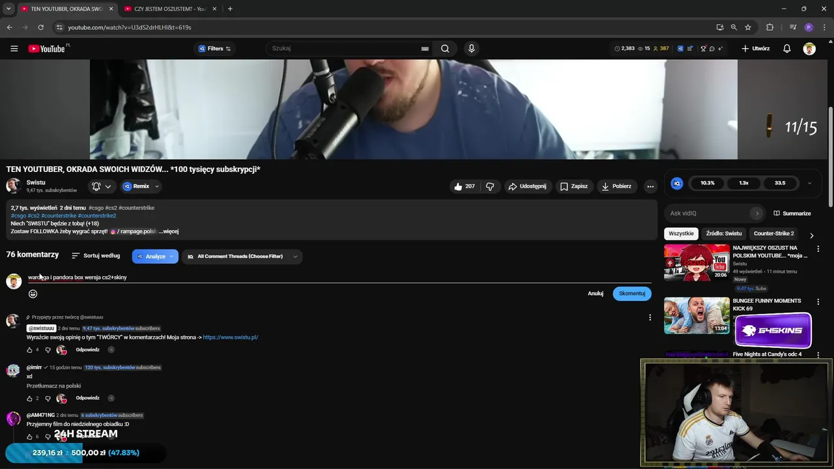Like the @swistuuu pinned comment

29,350
